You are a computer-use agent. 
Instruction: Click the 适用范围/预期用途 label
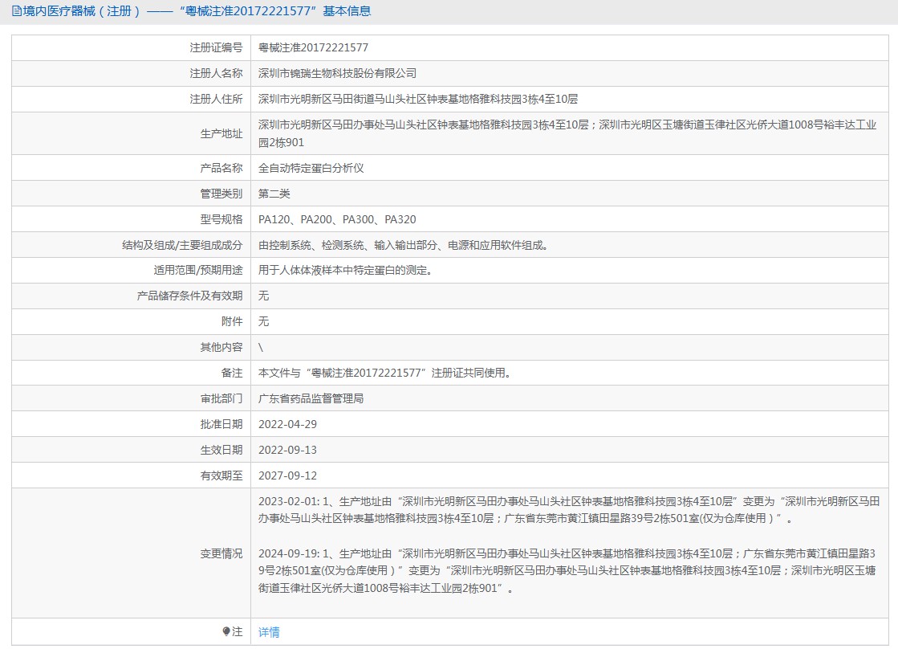(198, 270)
